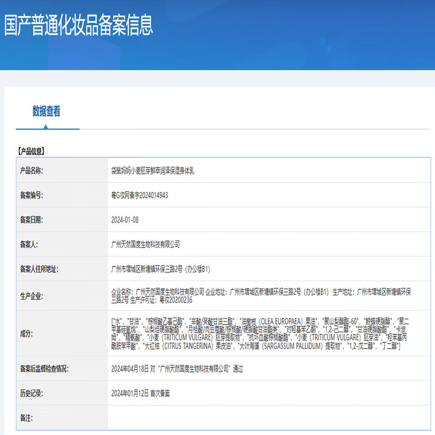The width and height of the screenshot is (435, 435).
Task: Select the 2024年04月18日 inspection result text
Action: point(177,369)
